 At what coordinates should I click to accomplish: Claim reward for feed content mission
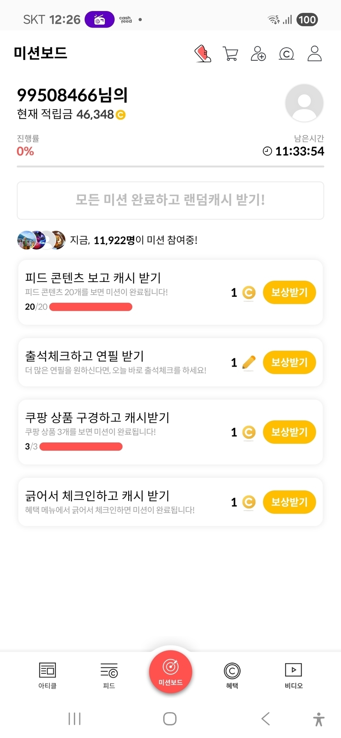(x=289, y=292)
